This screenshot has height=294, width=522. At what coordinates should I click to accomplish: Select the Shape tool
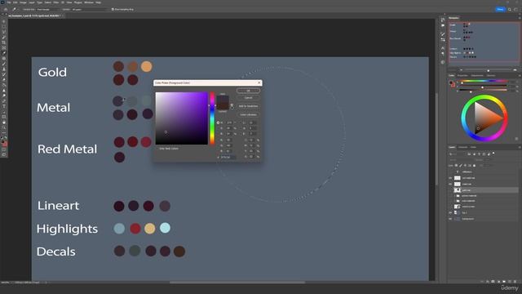point(4,117)
